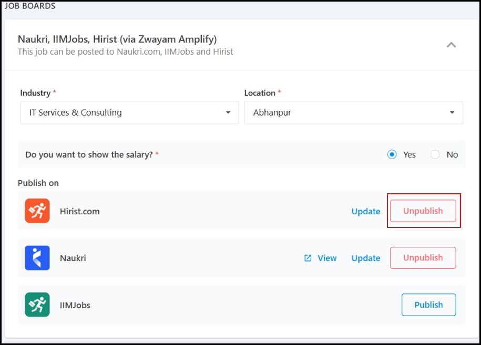Viewport: 481px width, 345px height.
Task: Unpublish the job from Hirist.com
Action: (x=423, y=211)
